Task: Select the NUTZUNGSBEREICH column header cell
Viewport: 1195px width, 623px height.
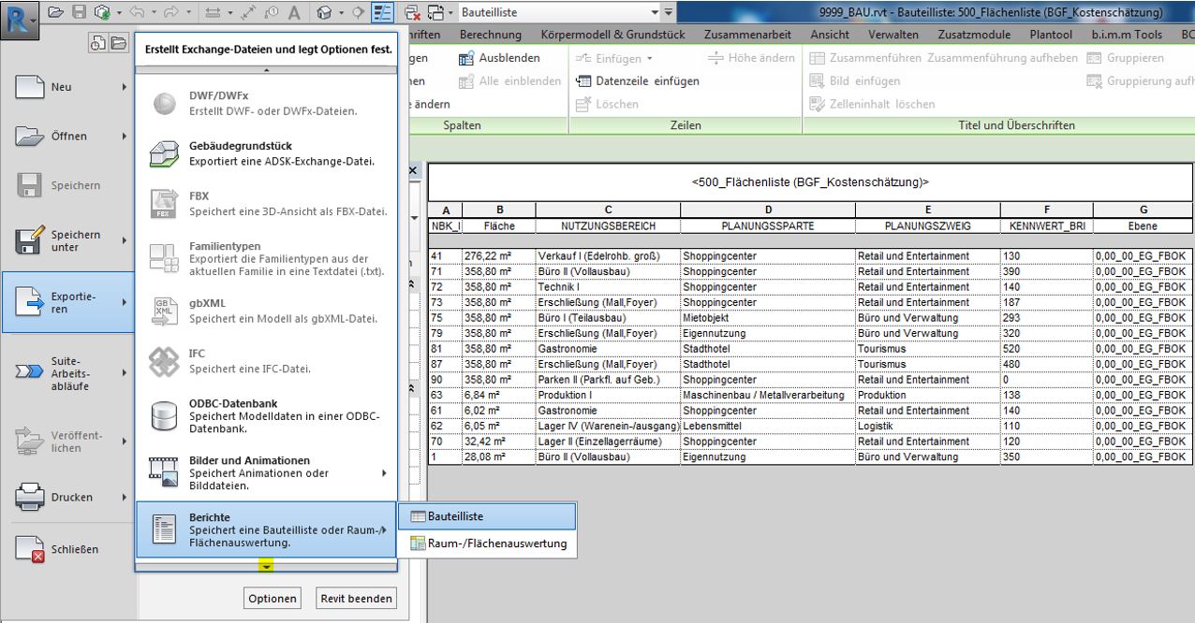Action: [x=608, y=226]
